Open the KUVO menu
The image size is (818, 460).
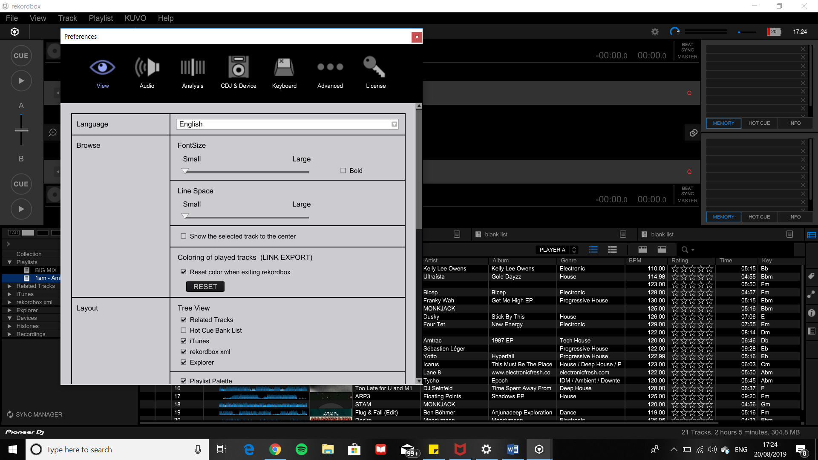click(135, 18)
